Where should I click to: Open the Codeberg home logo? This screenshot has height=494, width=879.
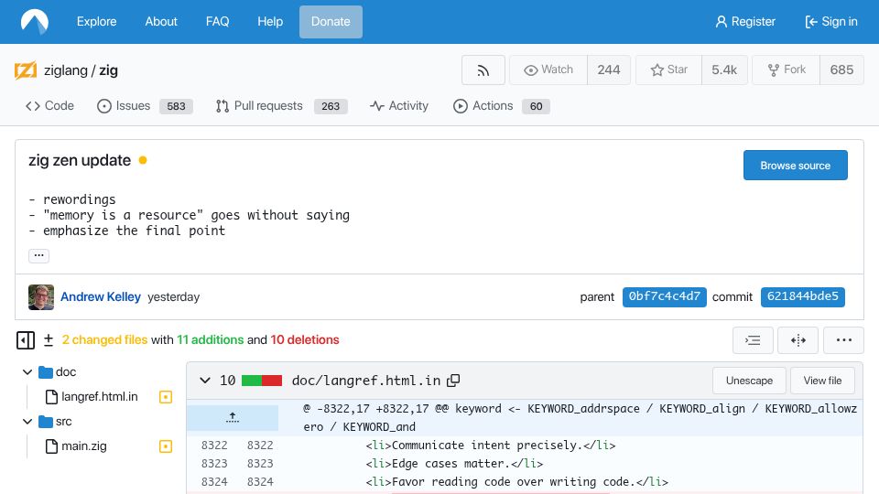35,22
